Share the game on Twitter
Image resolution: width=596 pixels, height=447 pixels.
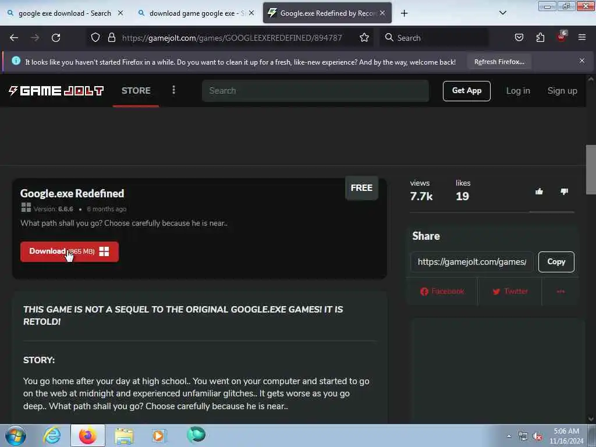point(510,292)
